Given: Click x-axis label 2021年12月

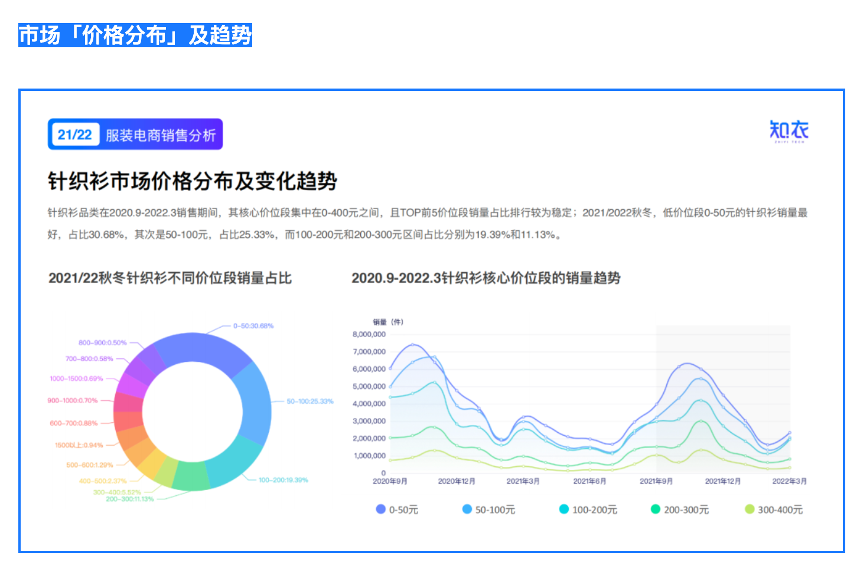Looking at the screenshot, I should click(723, 481).
